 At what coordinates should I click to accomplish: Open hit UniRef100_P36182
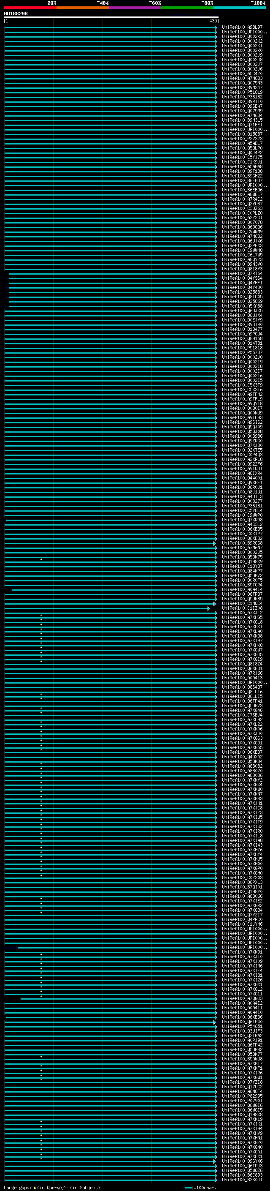(x=242, y=97)
